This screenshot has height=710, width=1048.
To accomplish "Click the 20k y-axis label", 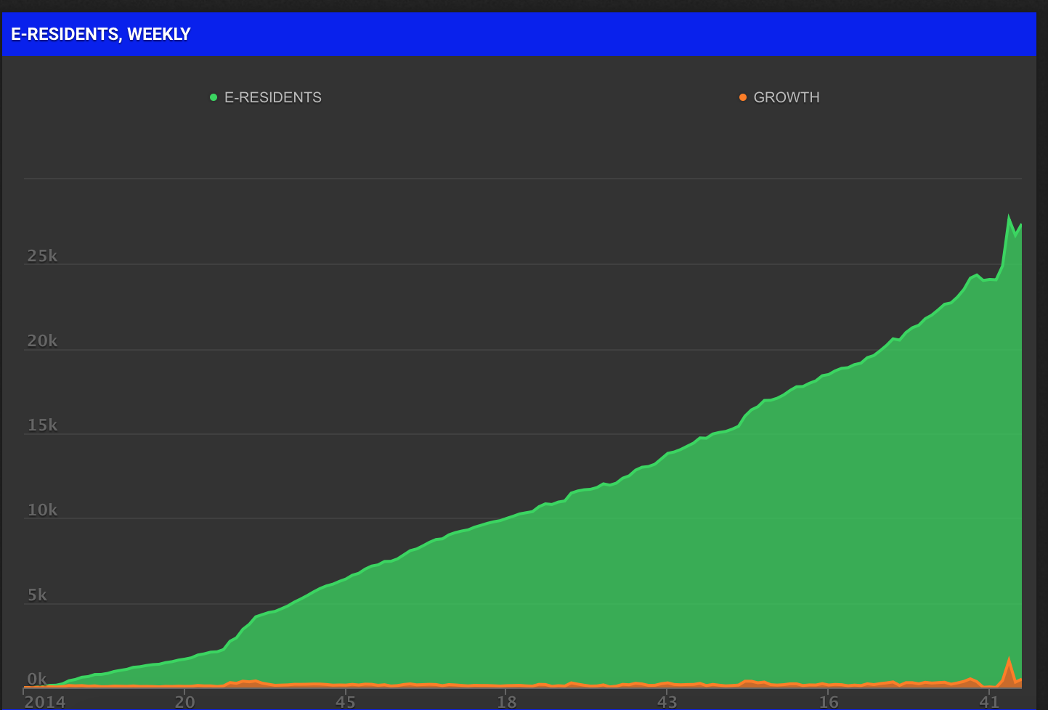I will click(42, 341).
